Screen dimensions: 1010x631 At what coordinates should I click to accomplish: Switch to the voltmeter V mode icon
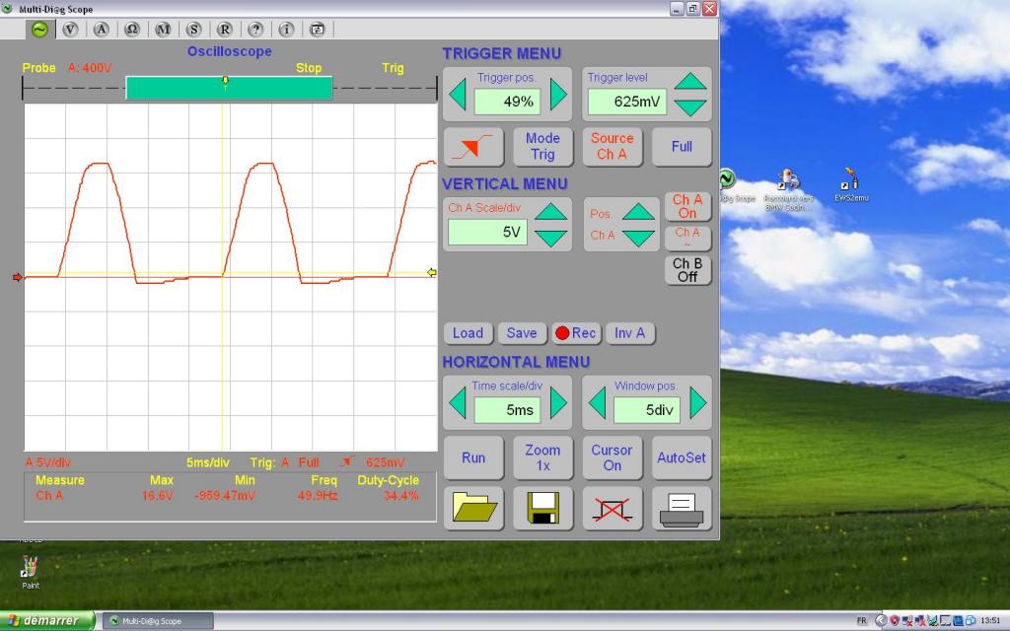tap(70, 29)
